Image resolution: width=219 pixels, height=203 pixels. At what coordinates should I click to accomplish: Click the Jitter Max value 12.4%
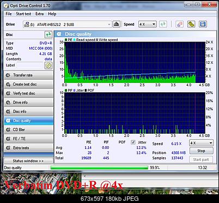click(x=141, y=153)
